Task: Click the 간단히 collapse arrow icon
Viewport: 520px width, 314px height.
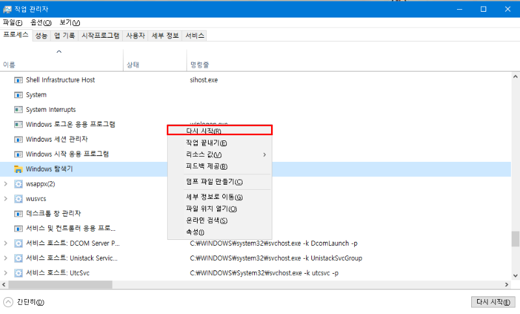Action: coord(8,302)
